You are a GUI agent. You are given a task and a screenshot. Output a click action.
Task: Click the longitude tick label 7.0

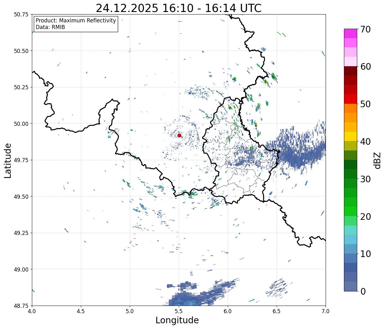coord(326,311)
